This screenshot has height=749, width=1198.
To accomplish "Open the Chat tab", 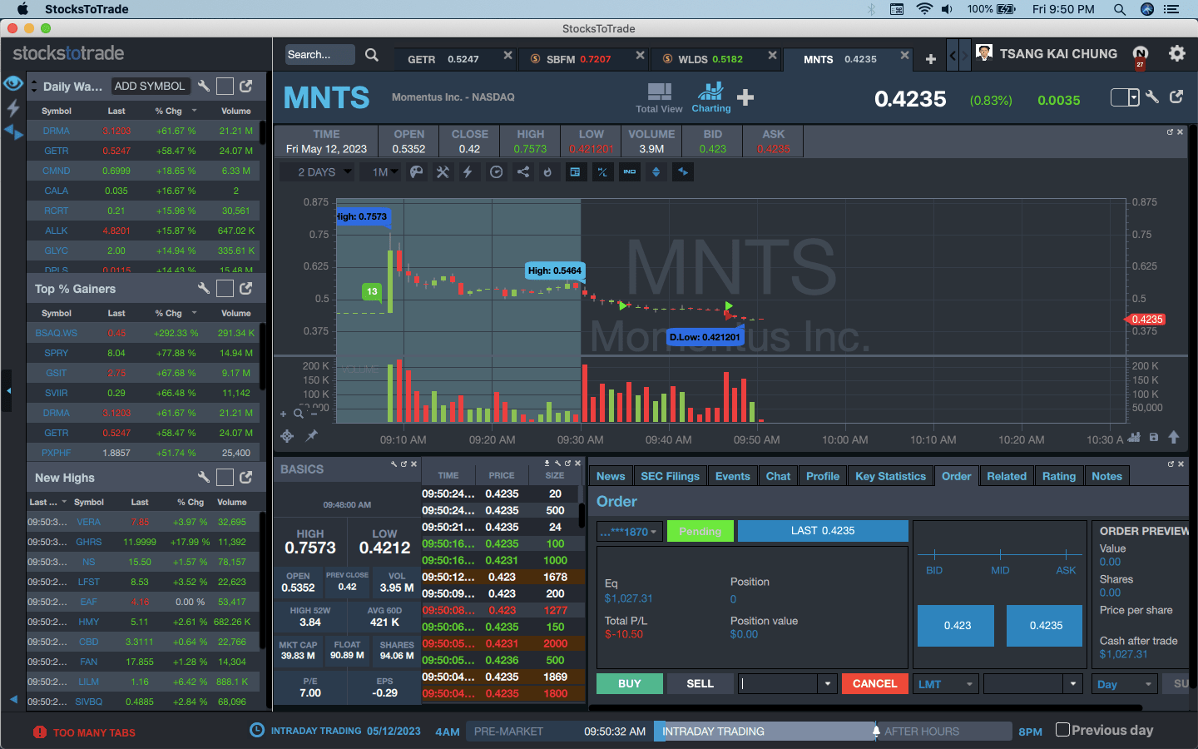I will pos(778,476).
